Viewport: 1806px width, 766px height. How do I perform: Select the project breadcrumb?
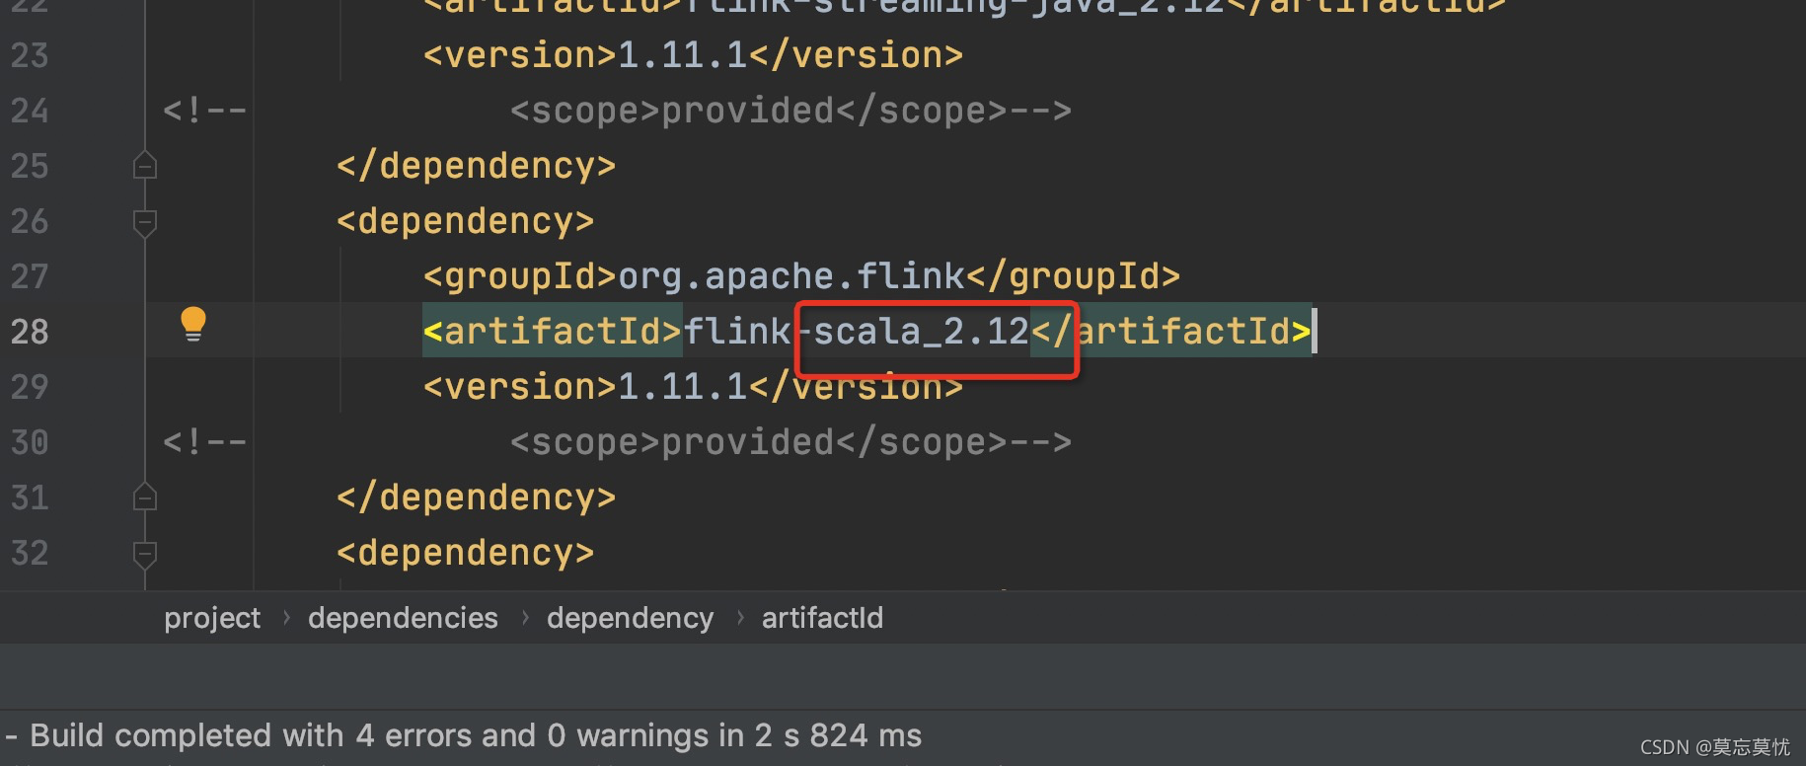[x=212, y=618]
